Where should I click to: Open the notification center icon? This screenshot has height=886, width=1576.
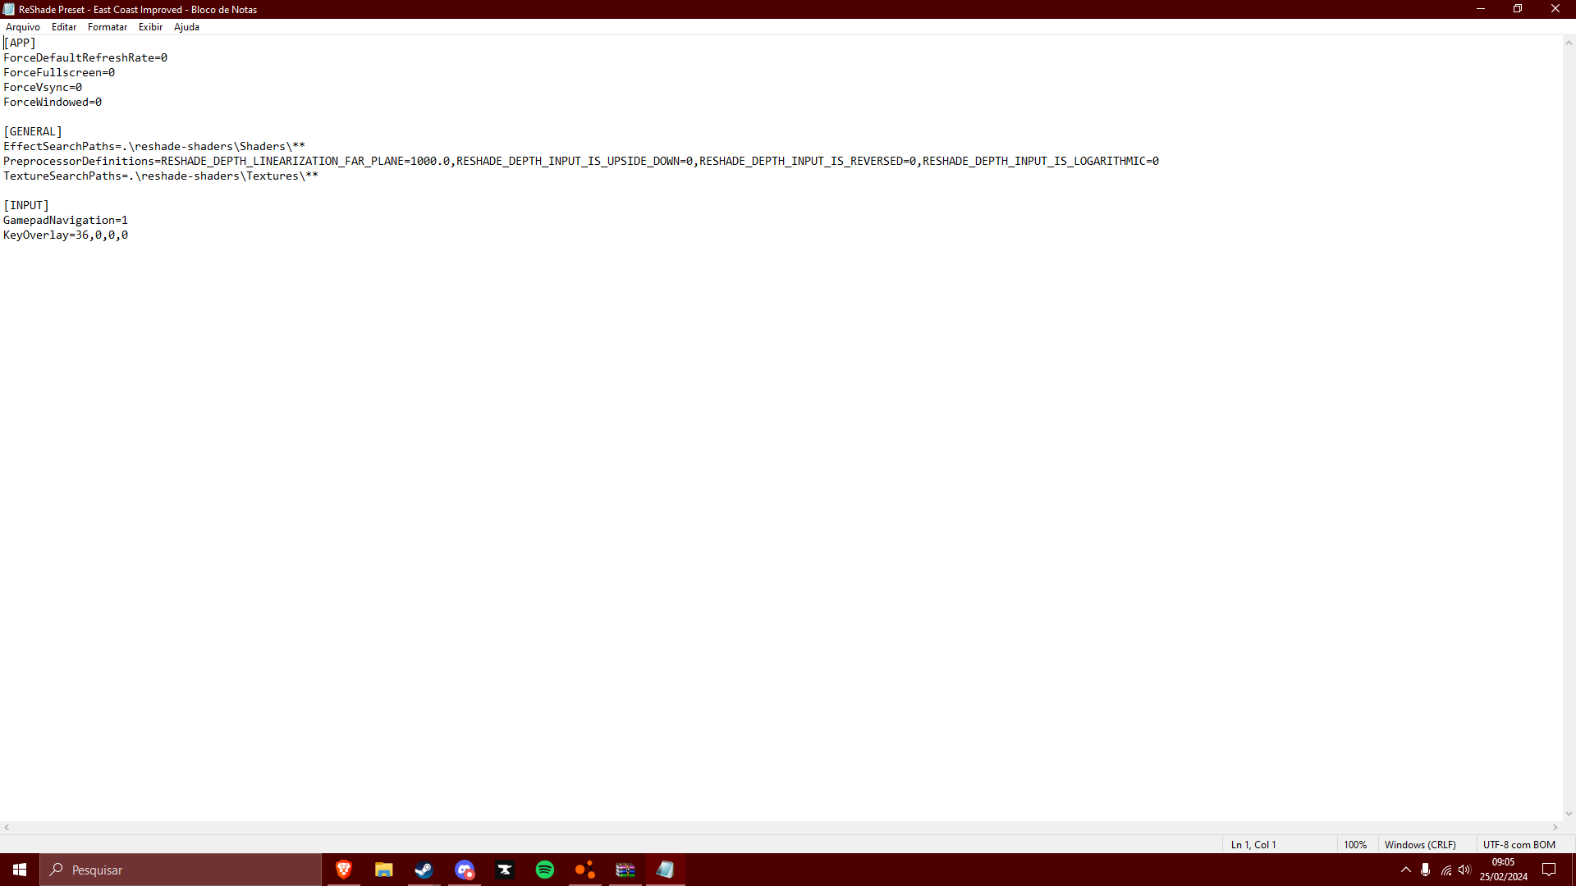point(1549,870)
